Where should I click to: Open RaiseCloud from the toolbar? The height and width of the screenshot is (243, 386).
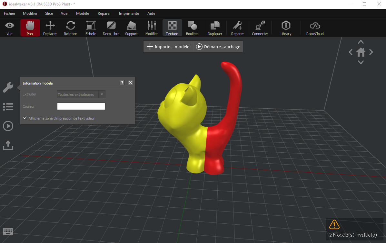coord(315,28)
